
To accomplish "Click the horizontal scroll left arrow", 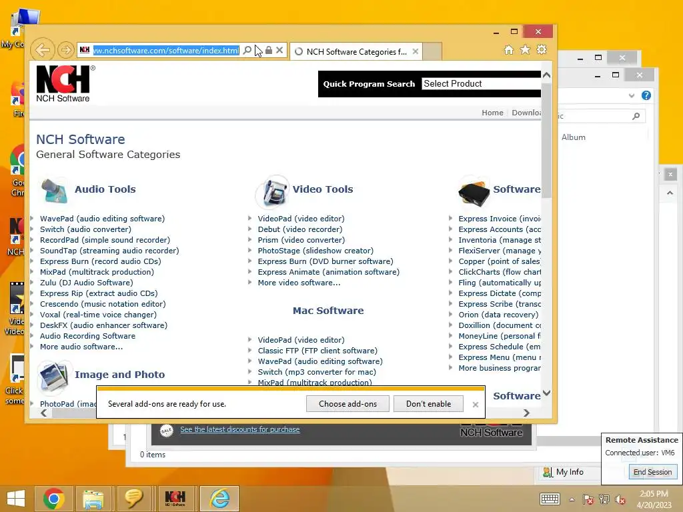I will [43, 413].
